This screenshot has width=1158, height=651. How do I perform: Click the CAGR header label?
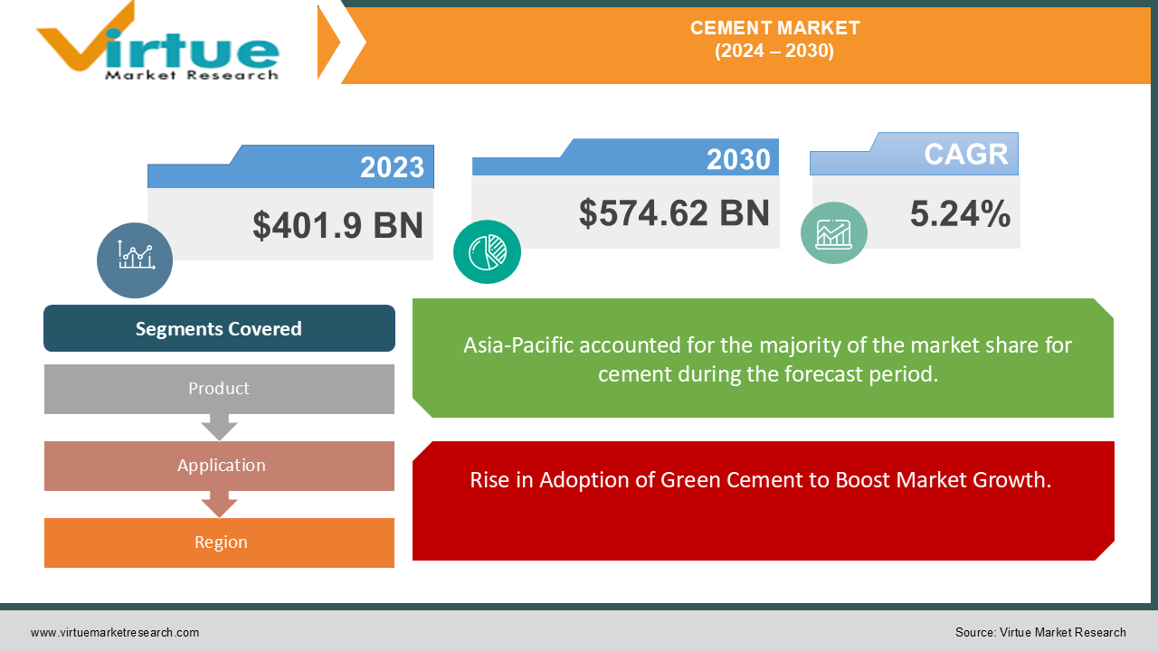point(963,154)
